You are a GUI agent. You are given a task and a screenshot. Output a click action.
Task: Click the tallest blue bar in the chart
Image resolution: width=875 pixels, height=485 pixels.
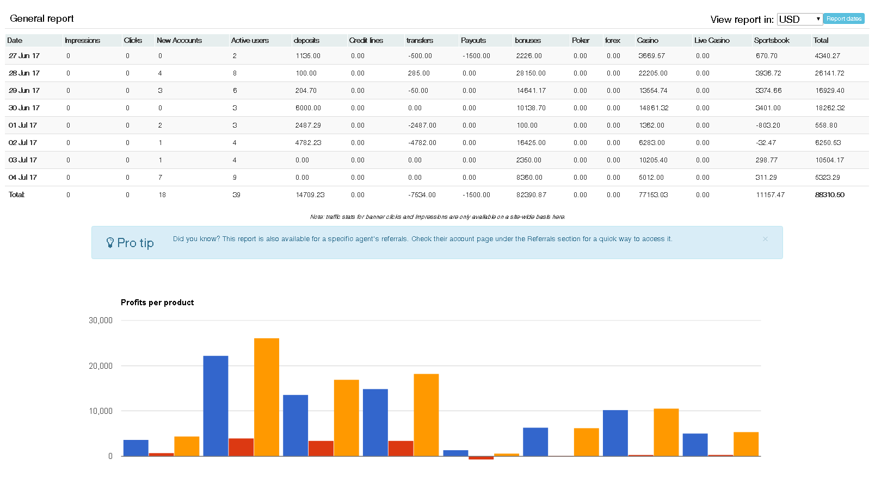click(215, 405)
